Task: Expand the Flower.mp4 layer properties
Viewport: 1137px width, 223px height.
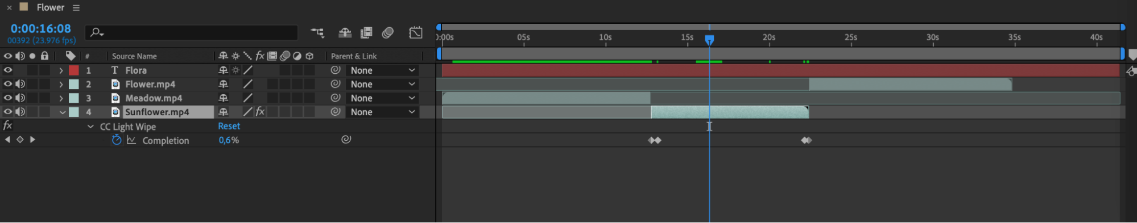Action: [x=61, y=84]
